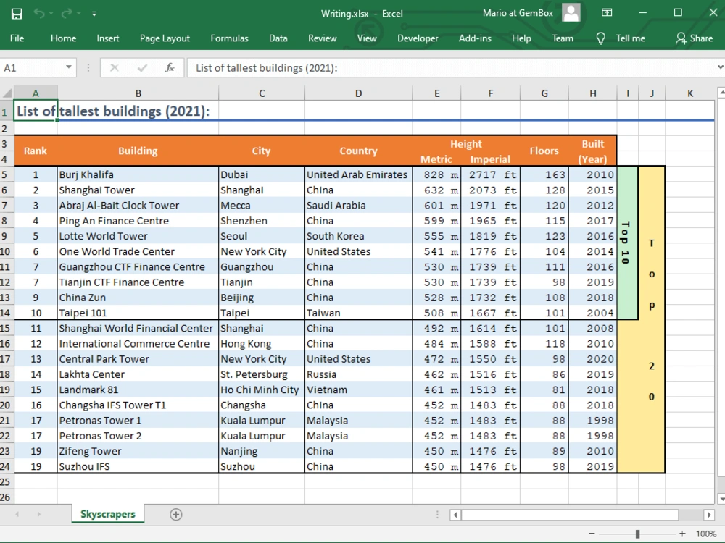
Task: Click the Save icon in title bar
Action: (17, 13)
